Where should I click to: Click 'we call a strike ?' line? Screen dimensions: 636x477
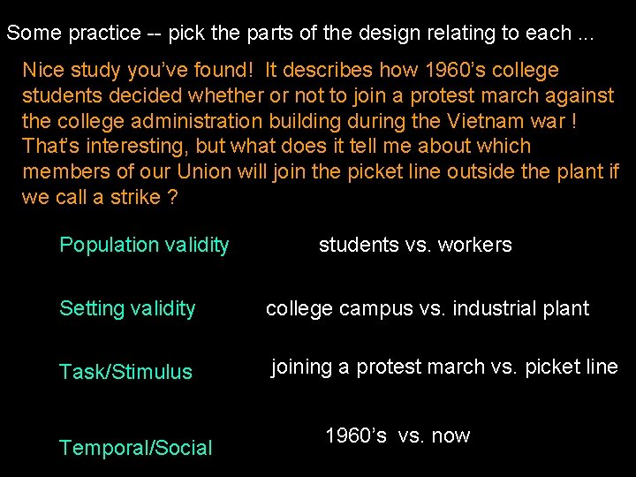tap(99, 197)
